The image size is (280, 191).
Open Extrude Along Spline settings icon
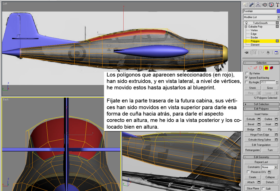pyautogui.click(x=276, y=140)
